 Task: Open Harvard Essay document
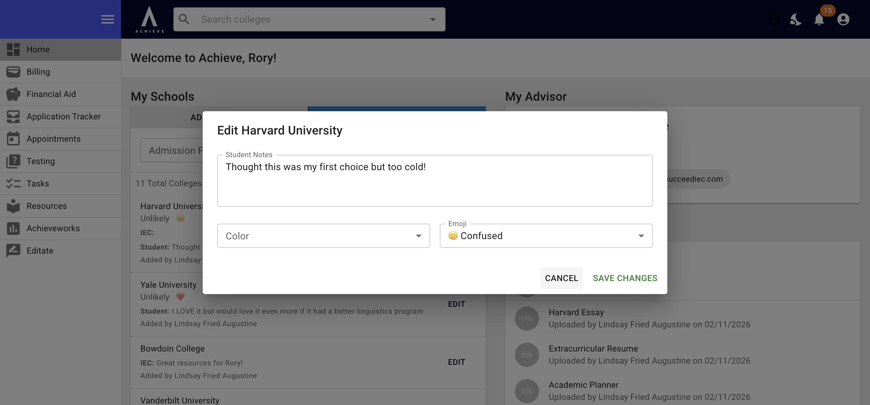coord(576,312)
